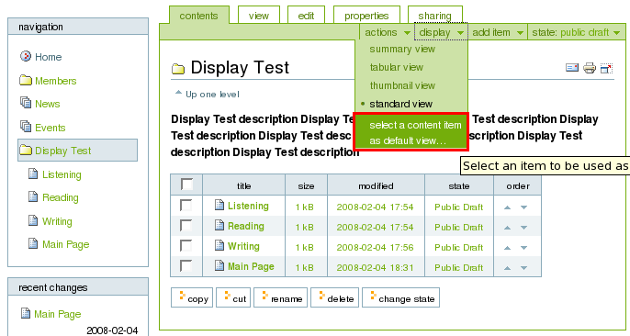Click the size column header
Image resolution: width=630 pixels, height=336 pixels.
pos(306,185)
